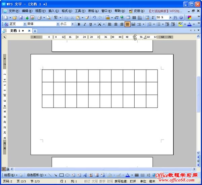Open Find with the binoculars icon

click(175, 17)
